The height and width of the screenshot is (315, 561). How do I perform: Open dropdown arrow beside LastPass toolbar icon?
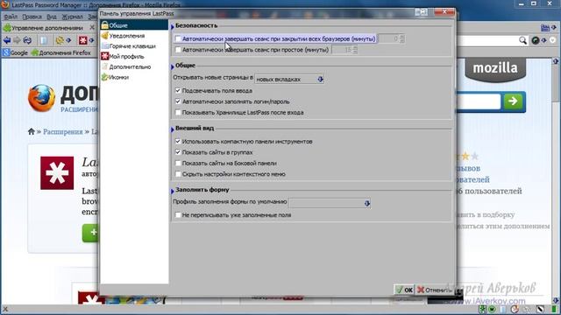[x=91, y=40]
